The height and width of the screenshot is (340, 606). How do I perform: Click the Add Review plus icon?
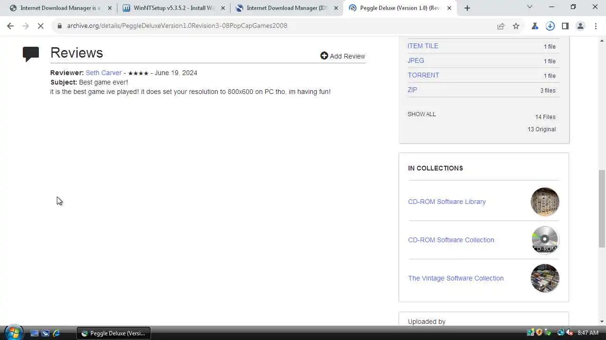pos(324,56)
